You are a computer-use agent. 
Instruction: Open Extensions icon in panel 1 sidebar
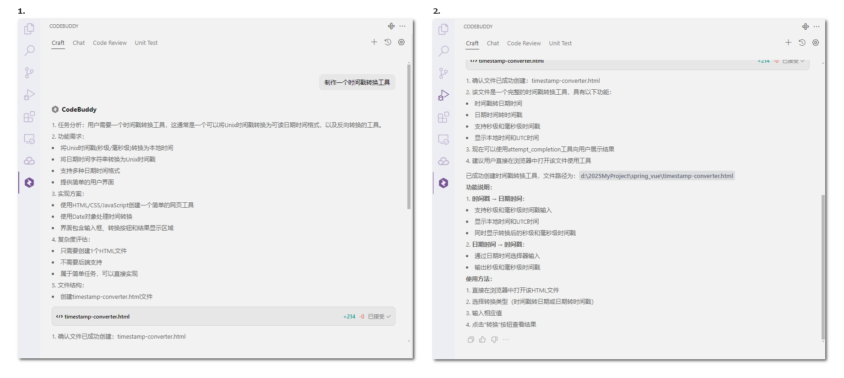[x=29, y=117]
